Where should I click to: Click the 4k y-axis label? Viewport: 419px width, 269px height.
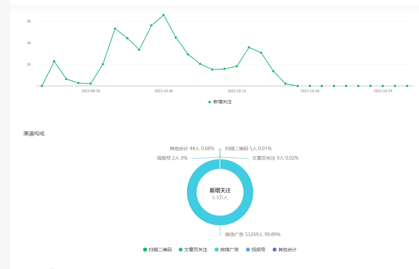click(x=29, y=43)
